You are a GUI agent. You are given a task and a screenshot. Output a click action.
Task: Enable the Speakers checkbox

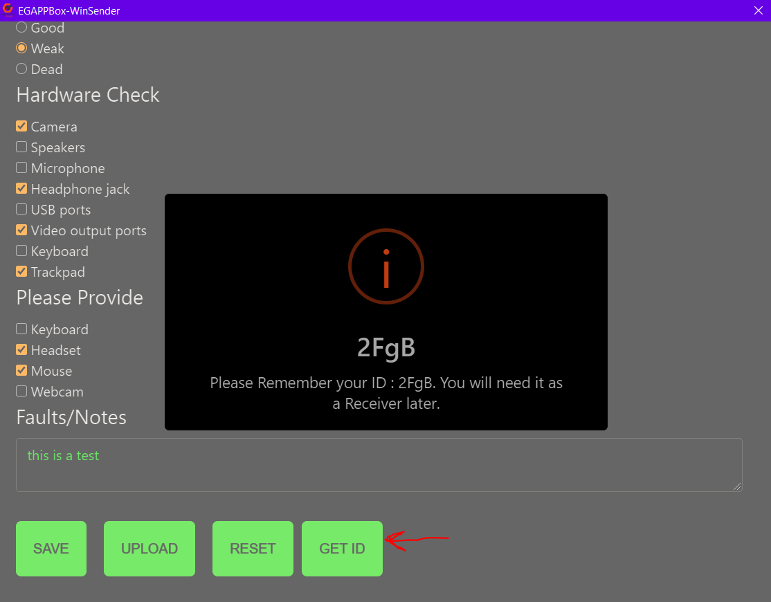(21, 147)
